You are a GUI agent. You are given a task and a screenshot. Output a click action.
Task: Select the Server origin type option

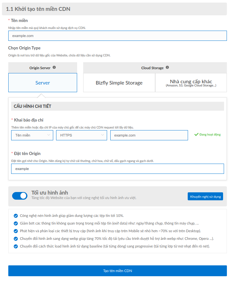coord(43,83)
